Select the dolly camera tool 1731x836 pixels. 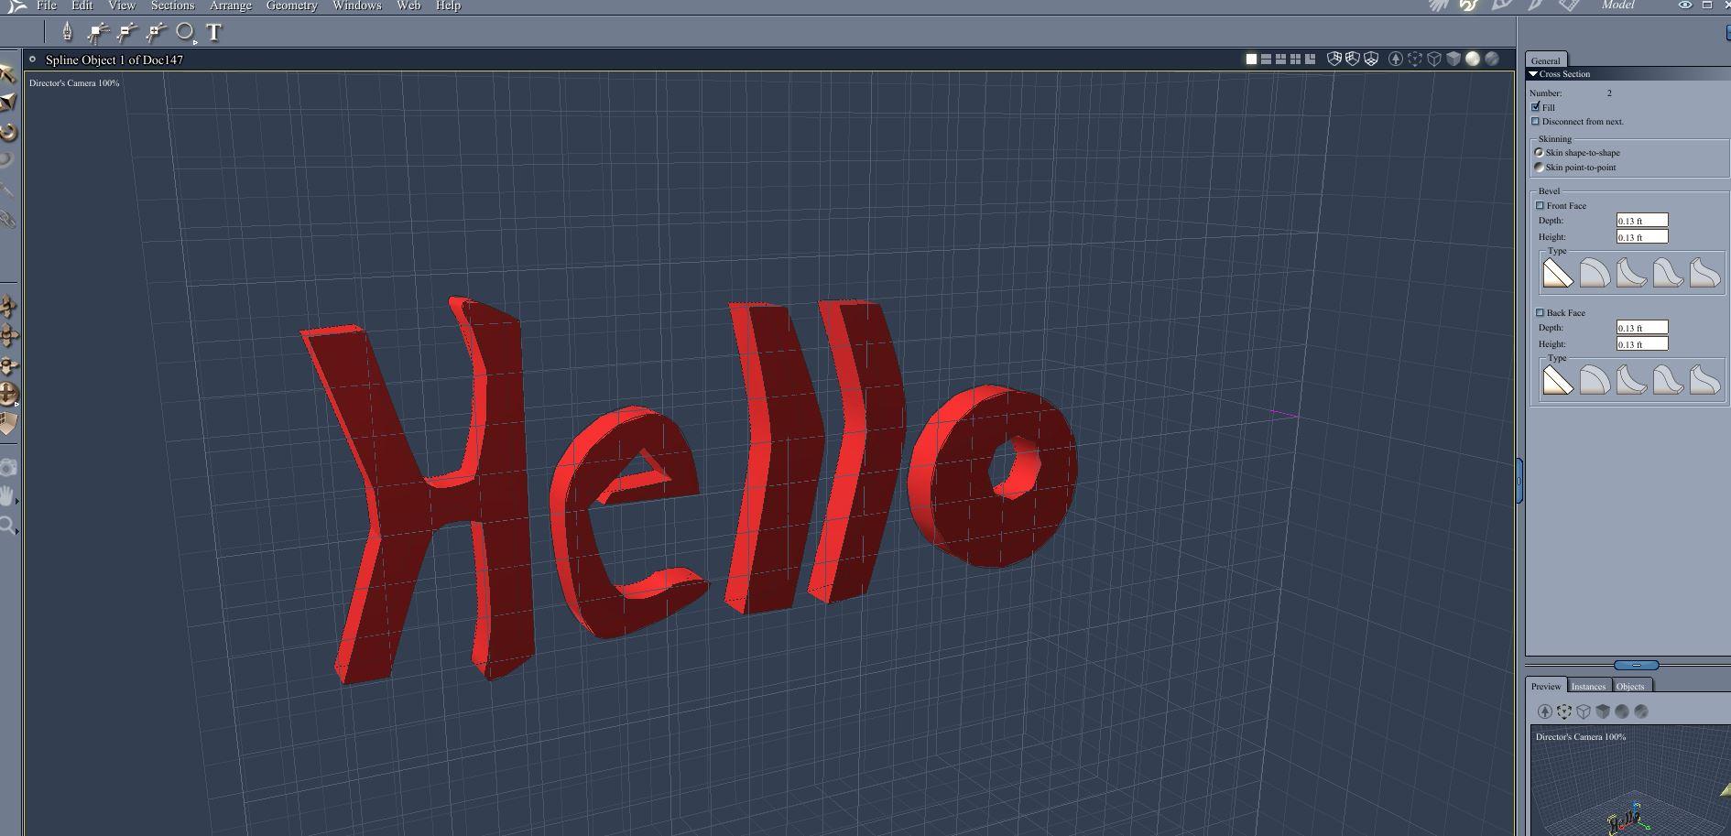[x=8, y=307]
